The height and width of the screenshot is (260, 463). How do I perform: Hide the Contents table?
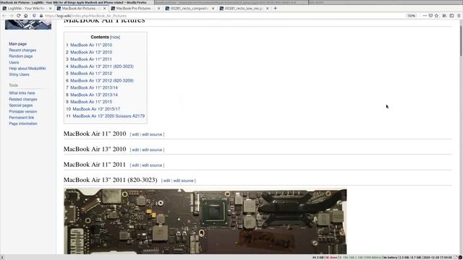tap(115, 37)
